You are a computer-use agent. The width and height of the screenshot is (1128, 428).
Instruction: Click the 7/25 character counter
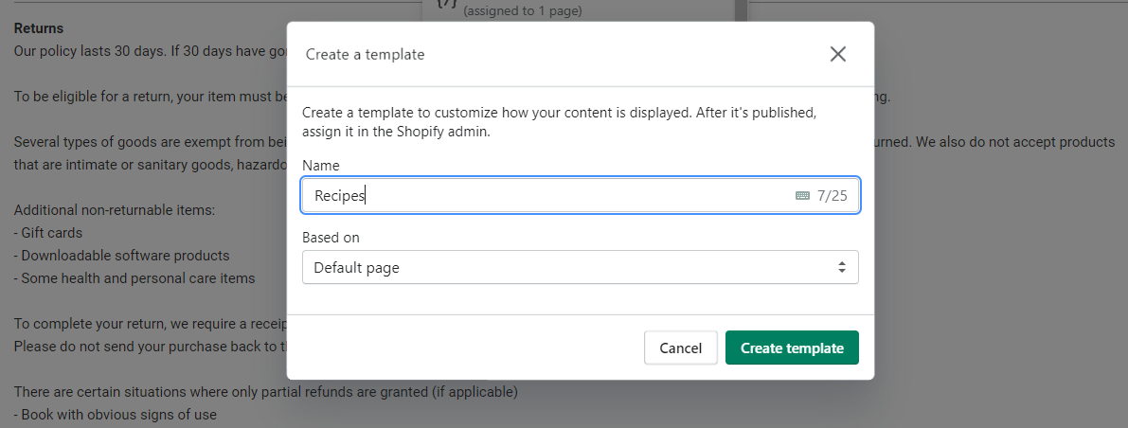[x=832, y=196]
